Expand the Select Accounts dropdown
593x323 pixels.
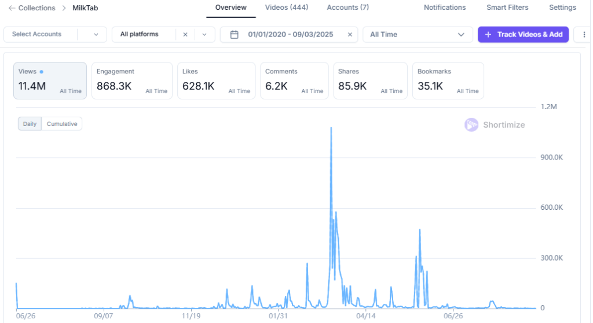(96, 35)
